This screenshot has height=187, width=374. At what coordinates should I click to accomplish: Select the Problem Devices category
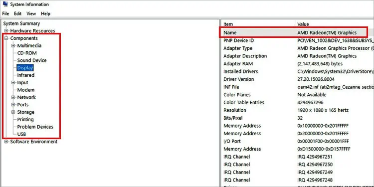click(35, 127)
